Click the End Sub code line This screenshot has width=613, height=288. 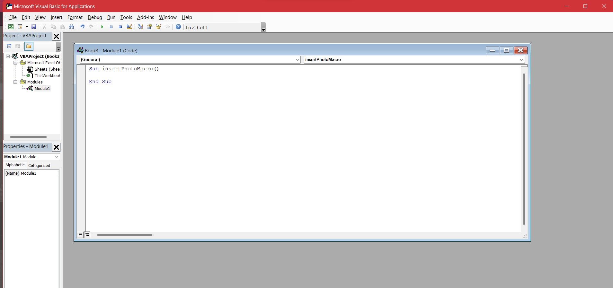tap(100, 82)
